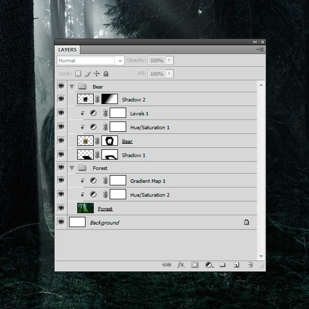Hide the Forest group

[x=61, y=167]
